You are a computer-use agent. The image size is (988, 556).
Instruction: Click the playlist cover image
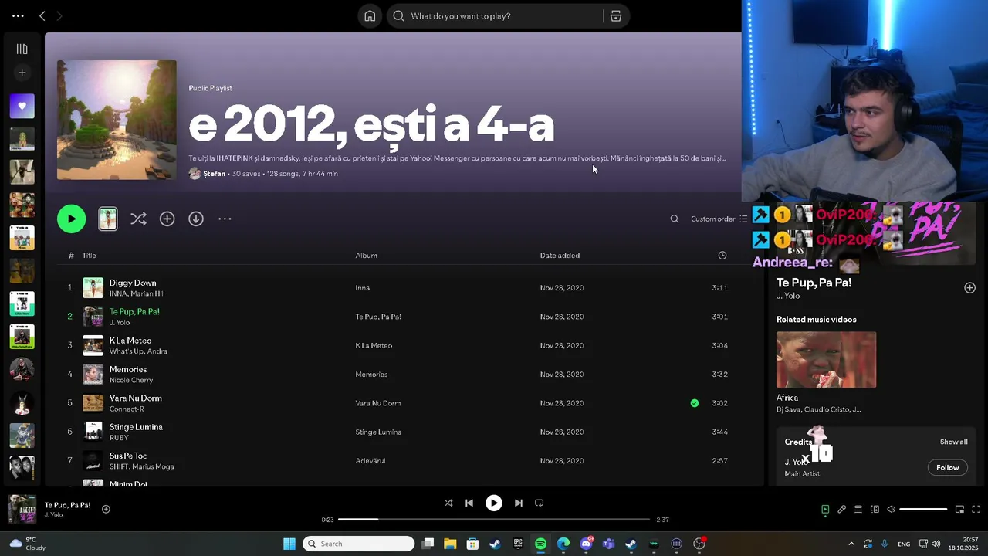[117, 120]
